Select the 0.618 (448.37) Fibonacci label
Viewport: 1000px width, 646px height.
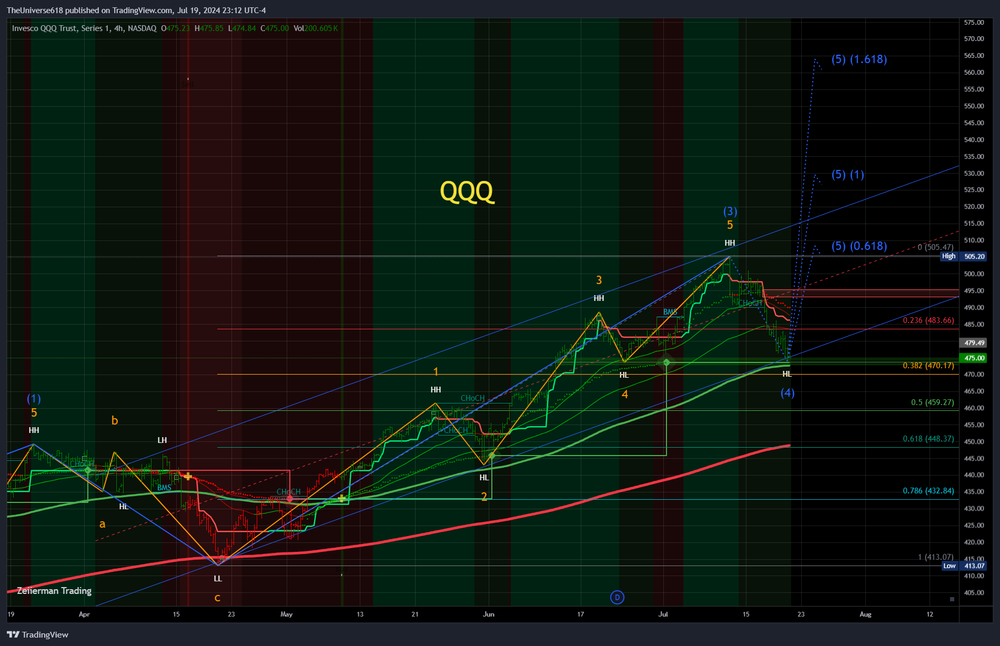928,439
